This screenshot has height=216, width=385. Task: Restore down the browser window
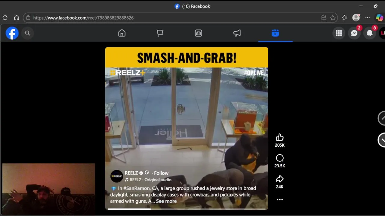tap(376, 6)
